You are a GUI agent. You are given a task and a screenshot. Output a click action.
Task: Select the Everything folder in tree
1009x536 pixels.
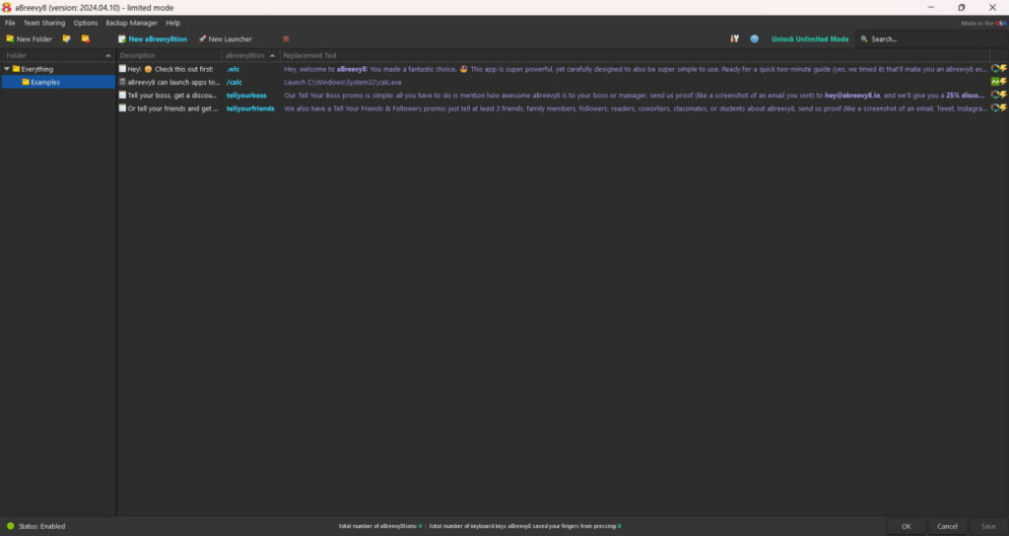click(x=36, y=69)
